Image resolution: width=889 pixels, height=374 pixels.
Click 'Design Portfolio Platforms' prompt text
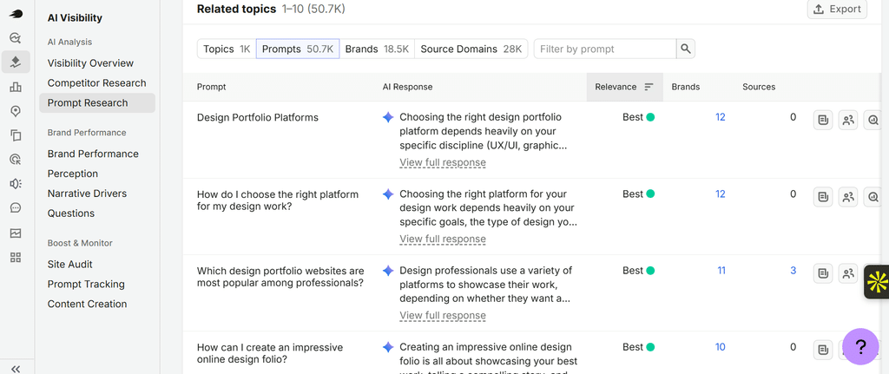point(257,117)
